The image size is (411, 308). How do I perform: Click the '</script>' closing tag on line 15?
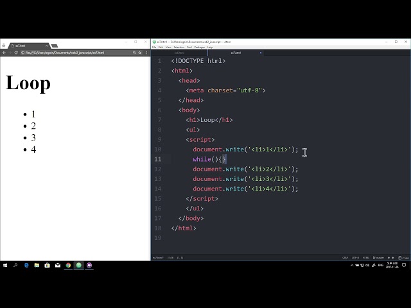pyautogui.click(x=202, y=199)
